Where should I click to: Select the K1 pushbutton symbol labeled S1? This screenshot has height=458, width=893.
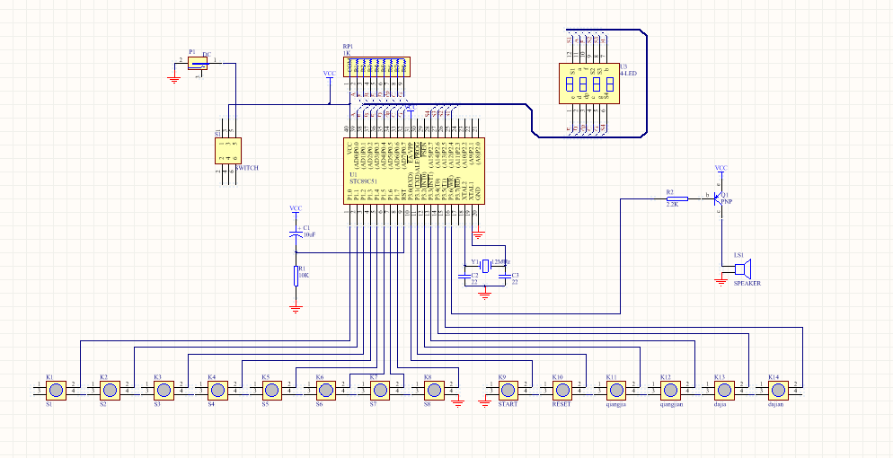56,391
